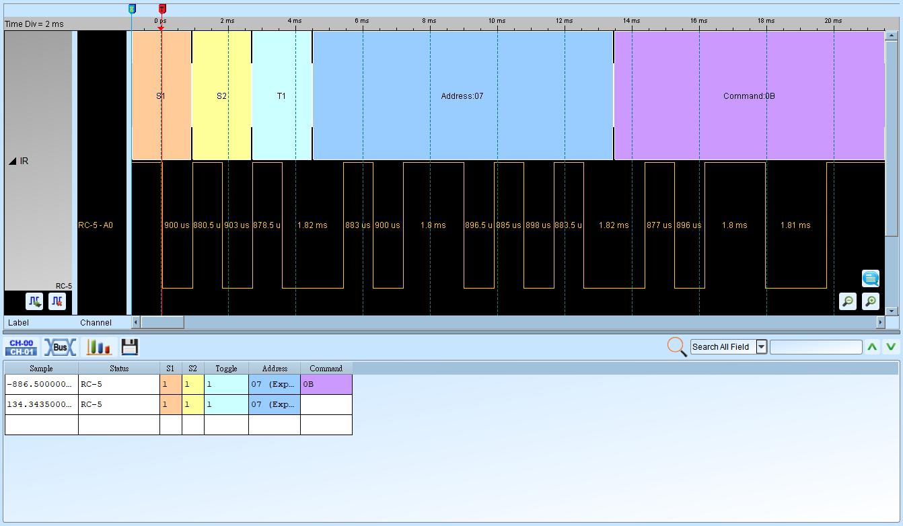Select the Command:0B decode block

tap(750, 96)
